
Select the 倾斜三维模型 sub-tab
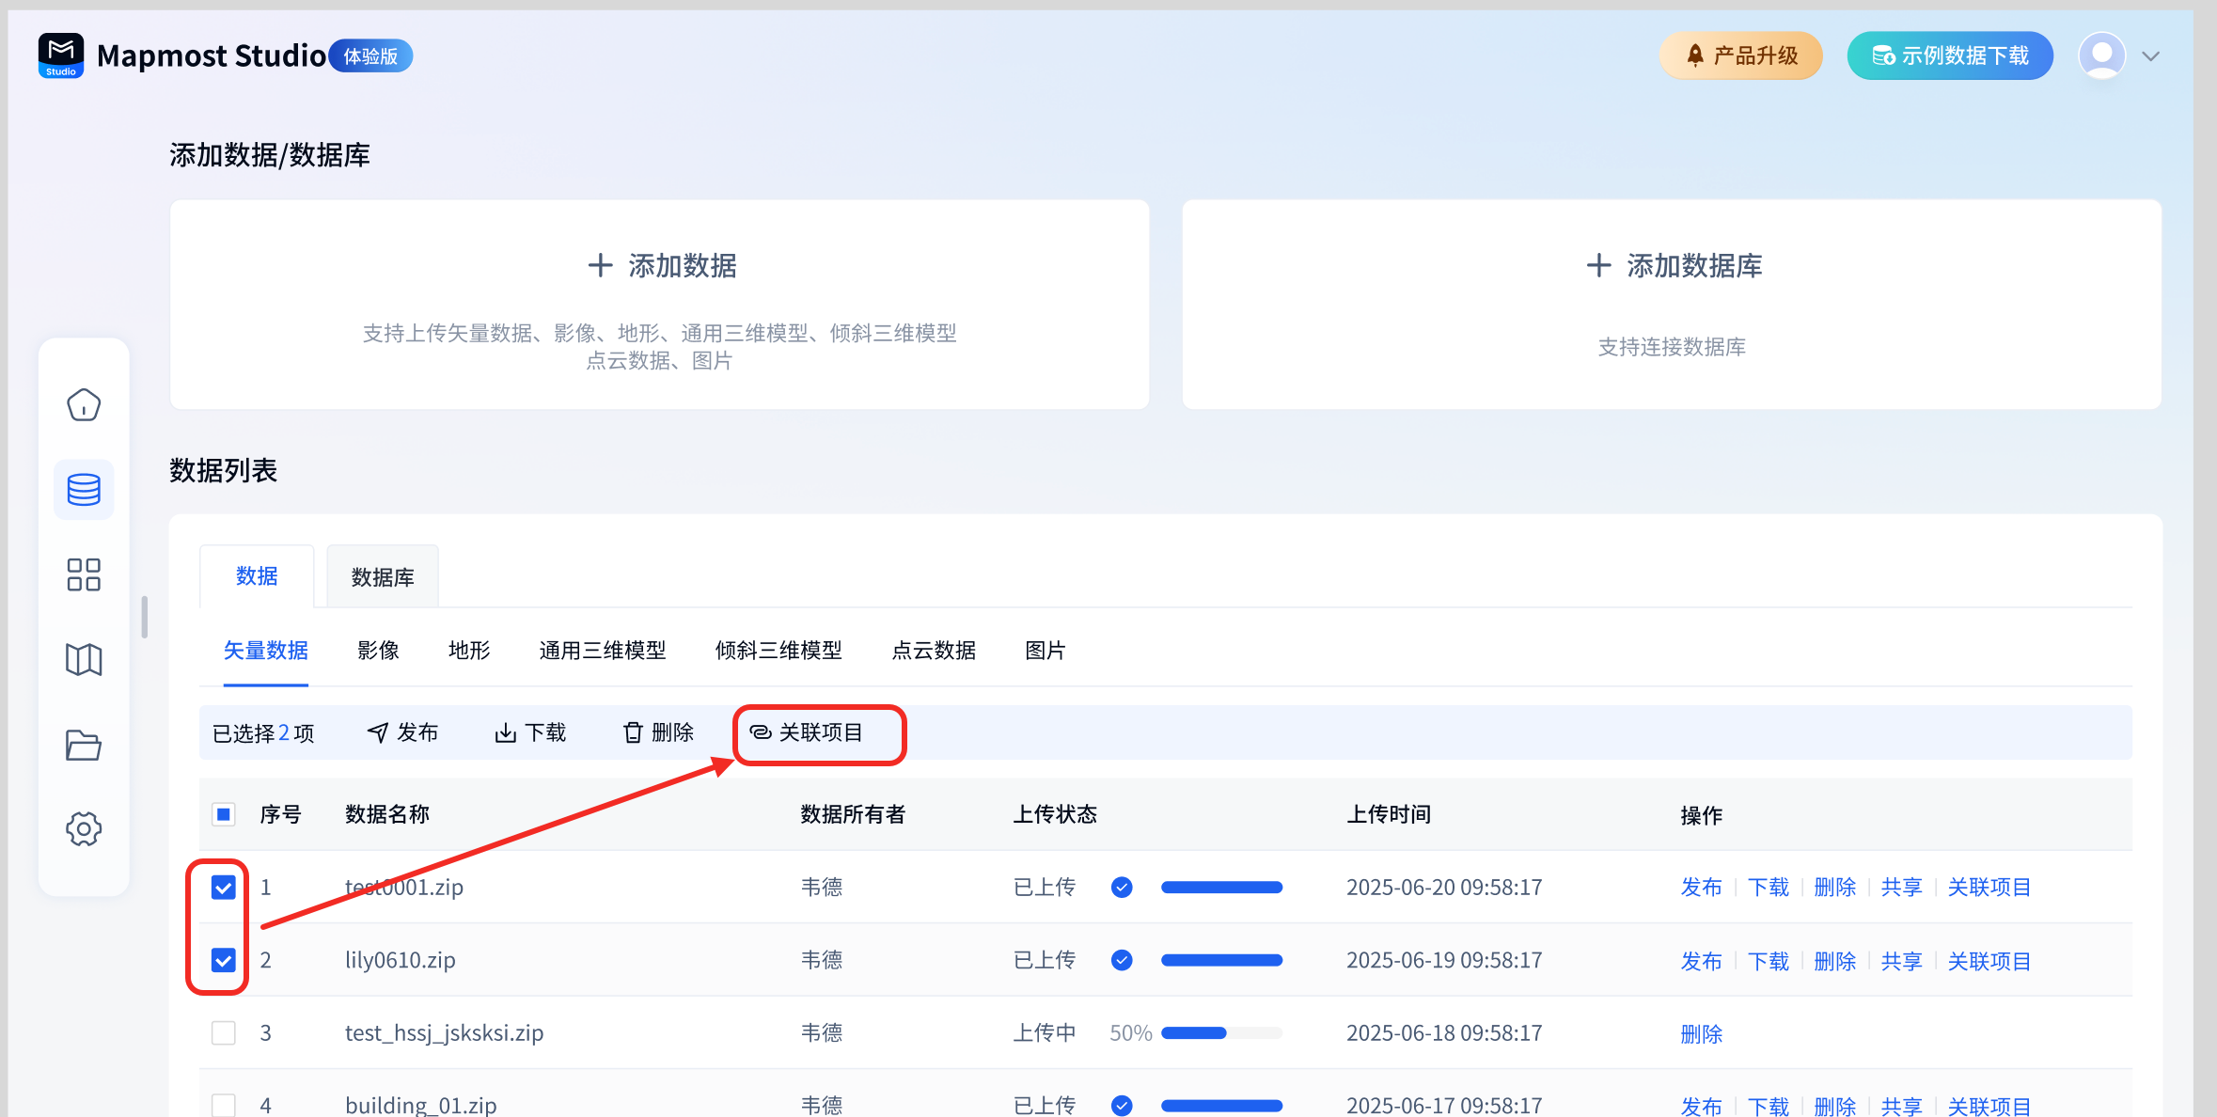pos(778,651)
